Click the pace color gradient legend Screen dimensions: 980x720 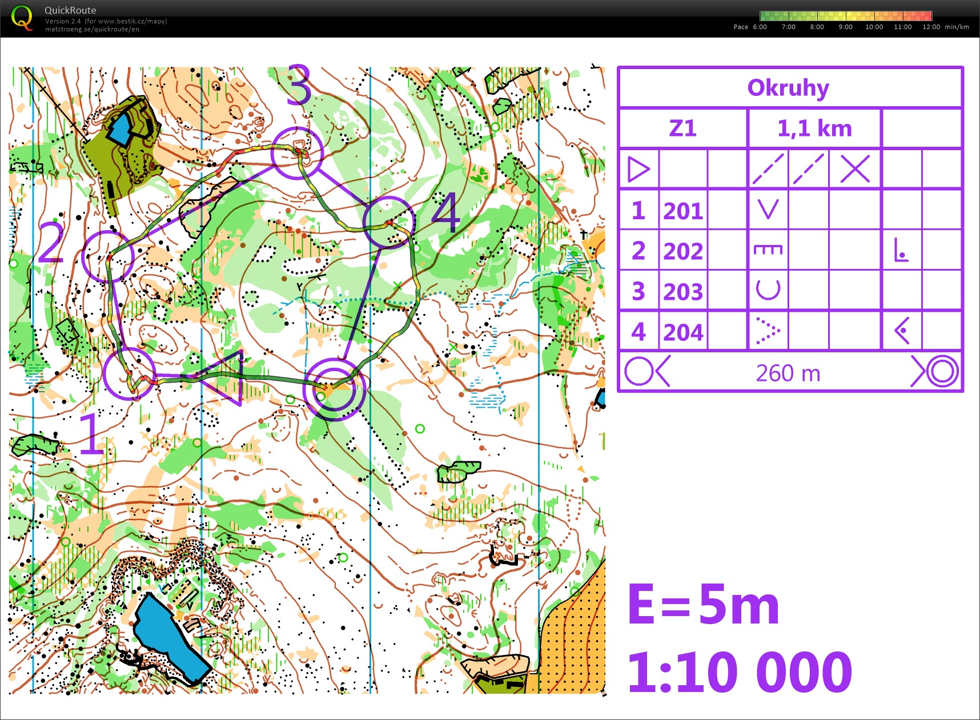point(845,16)
